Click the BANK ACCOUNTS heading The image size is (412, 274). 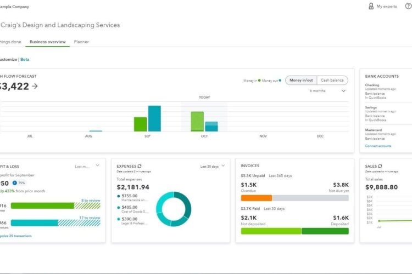[x=382, y=76]
